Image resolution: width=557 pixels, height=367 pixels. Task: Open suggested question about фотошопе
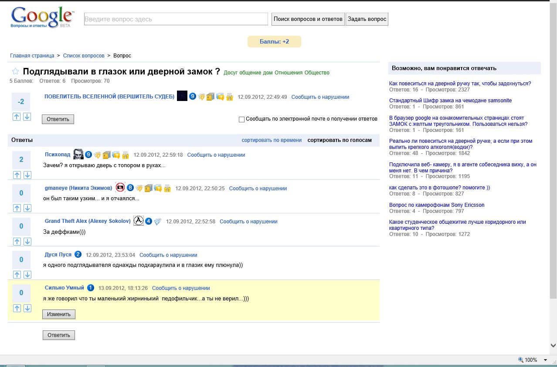439,188
